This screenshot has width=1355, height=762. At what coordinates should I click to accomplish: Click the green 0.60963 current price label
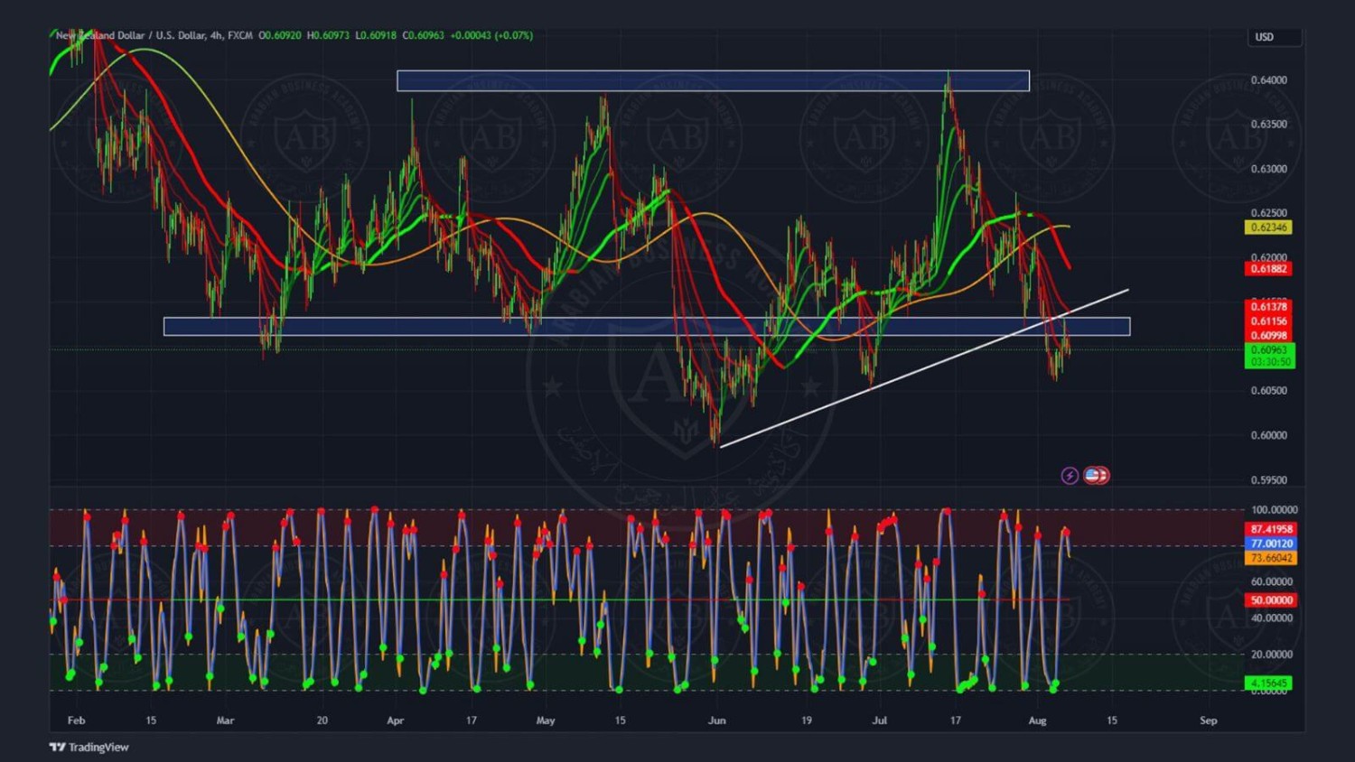(x=1268, y=350)
